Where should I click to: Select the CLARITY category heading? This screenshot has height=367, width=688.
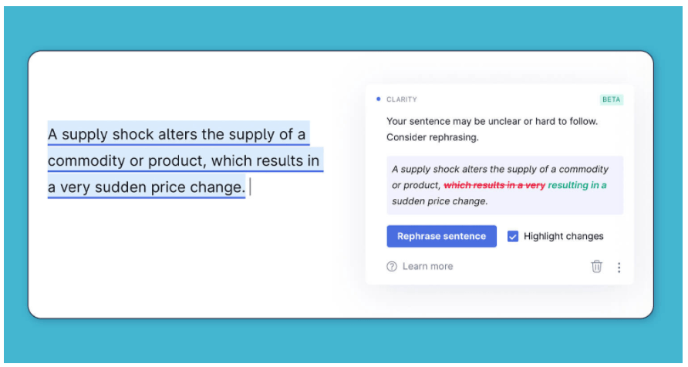coord(402,99)
